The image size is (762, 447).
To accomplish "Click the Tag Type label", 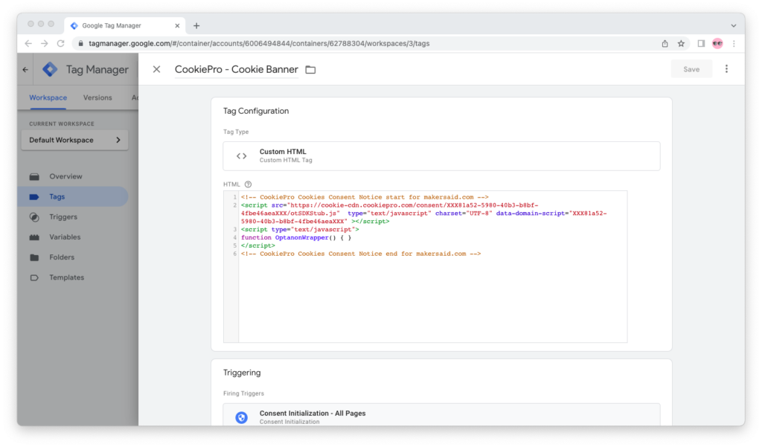I will tap(236, 132).
